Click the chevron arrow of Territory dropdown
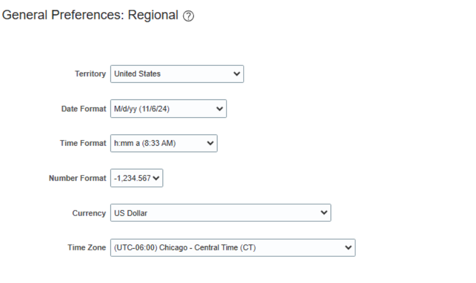 coord(237,74)
